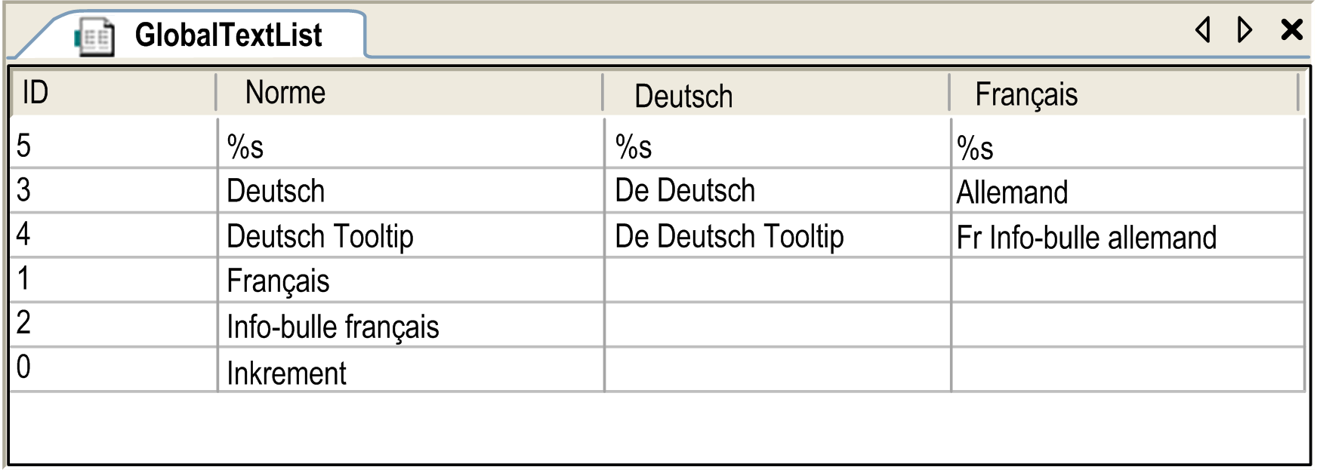The image size is (1317, 470).
Task: Click the Français column header
Action: (1124, 93)
